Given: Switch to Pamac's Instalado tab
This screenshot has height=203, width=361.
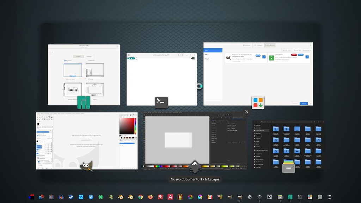Looking at the screenshot, I should (x=258, y=45).
